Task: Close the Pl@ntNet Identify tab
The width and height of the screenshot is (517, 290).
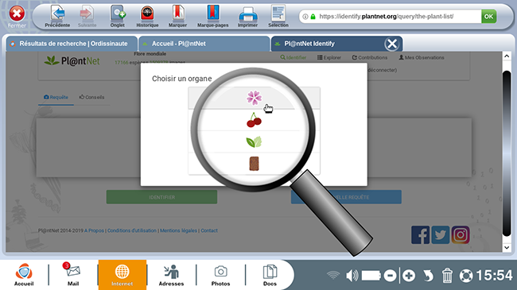Action: click(x=392, y=44)
